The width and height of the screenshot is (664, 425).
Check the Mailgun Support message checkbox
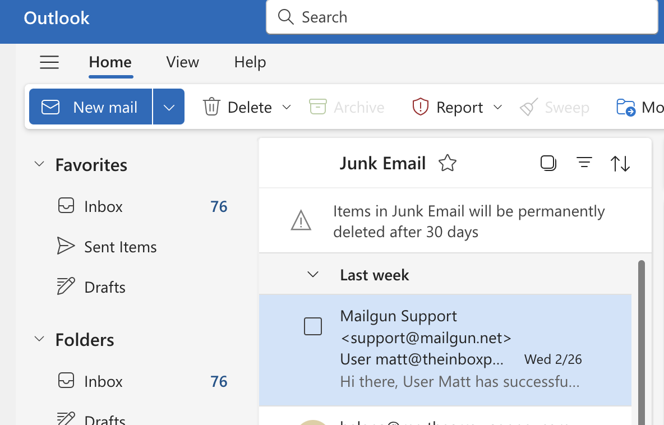(x=313, y=326)
